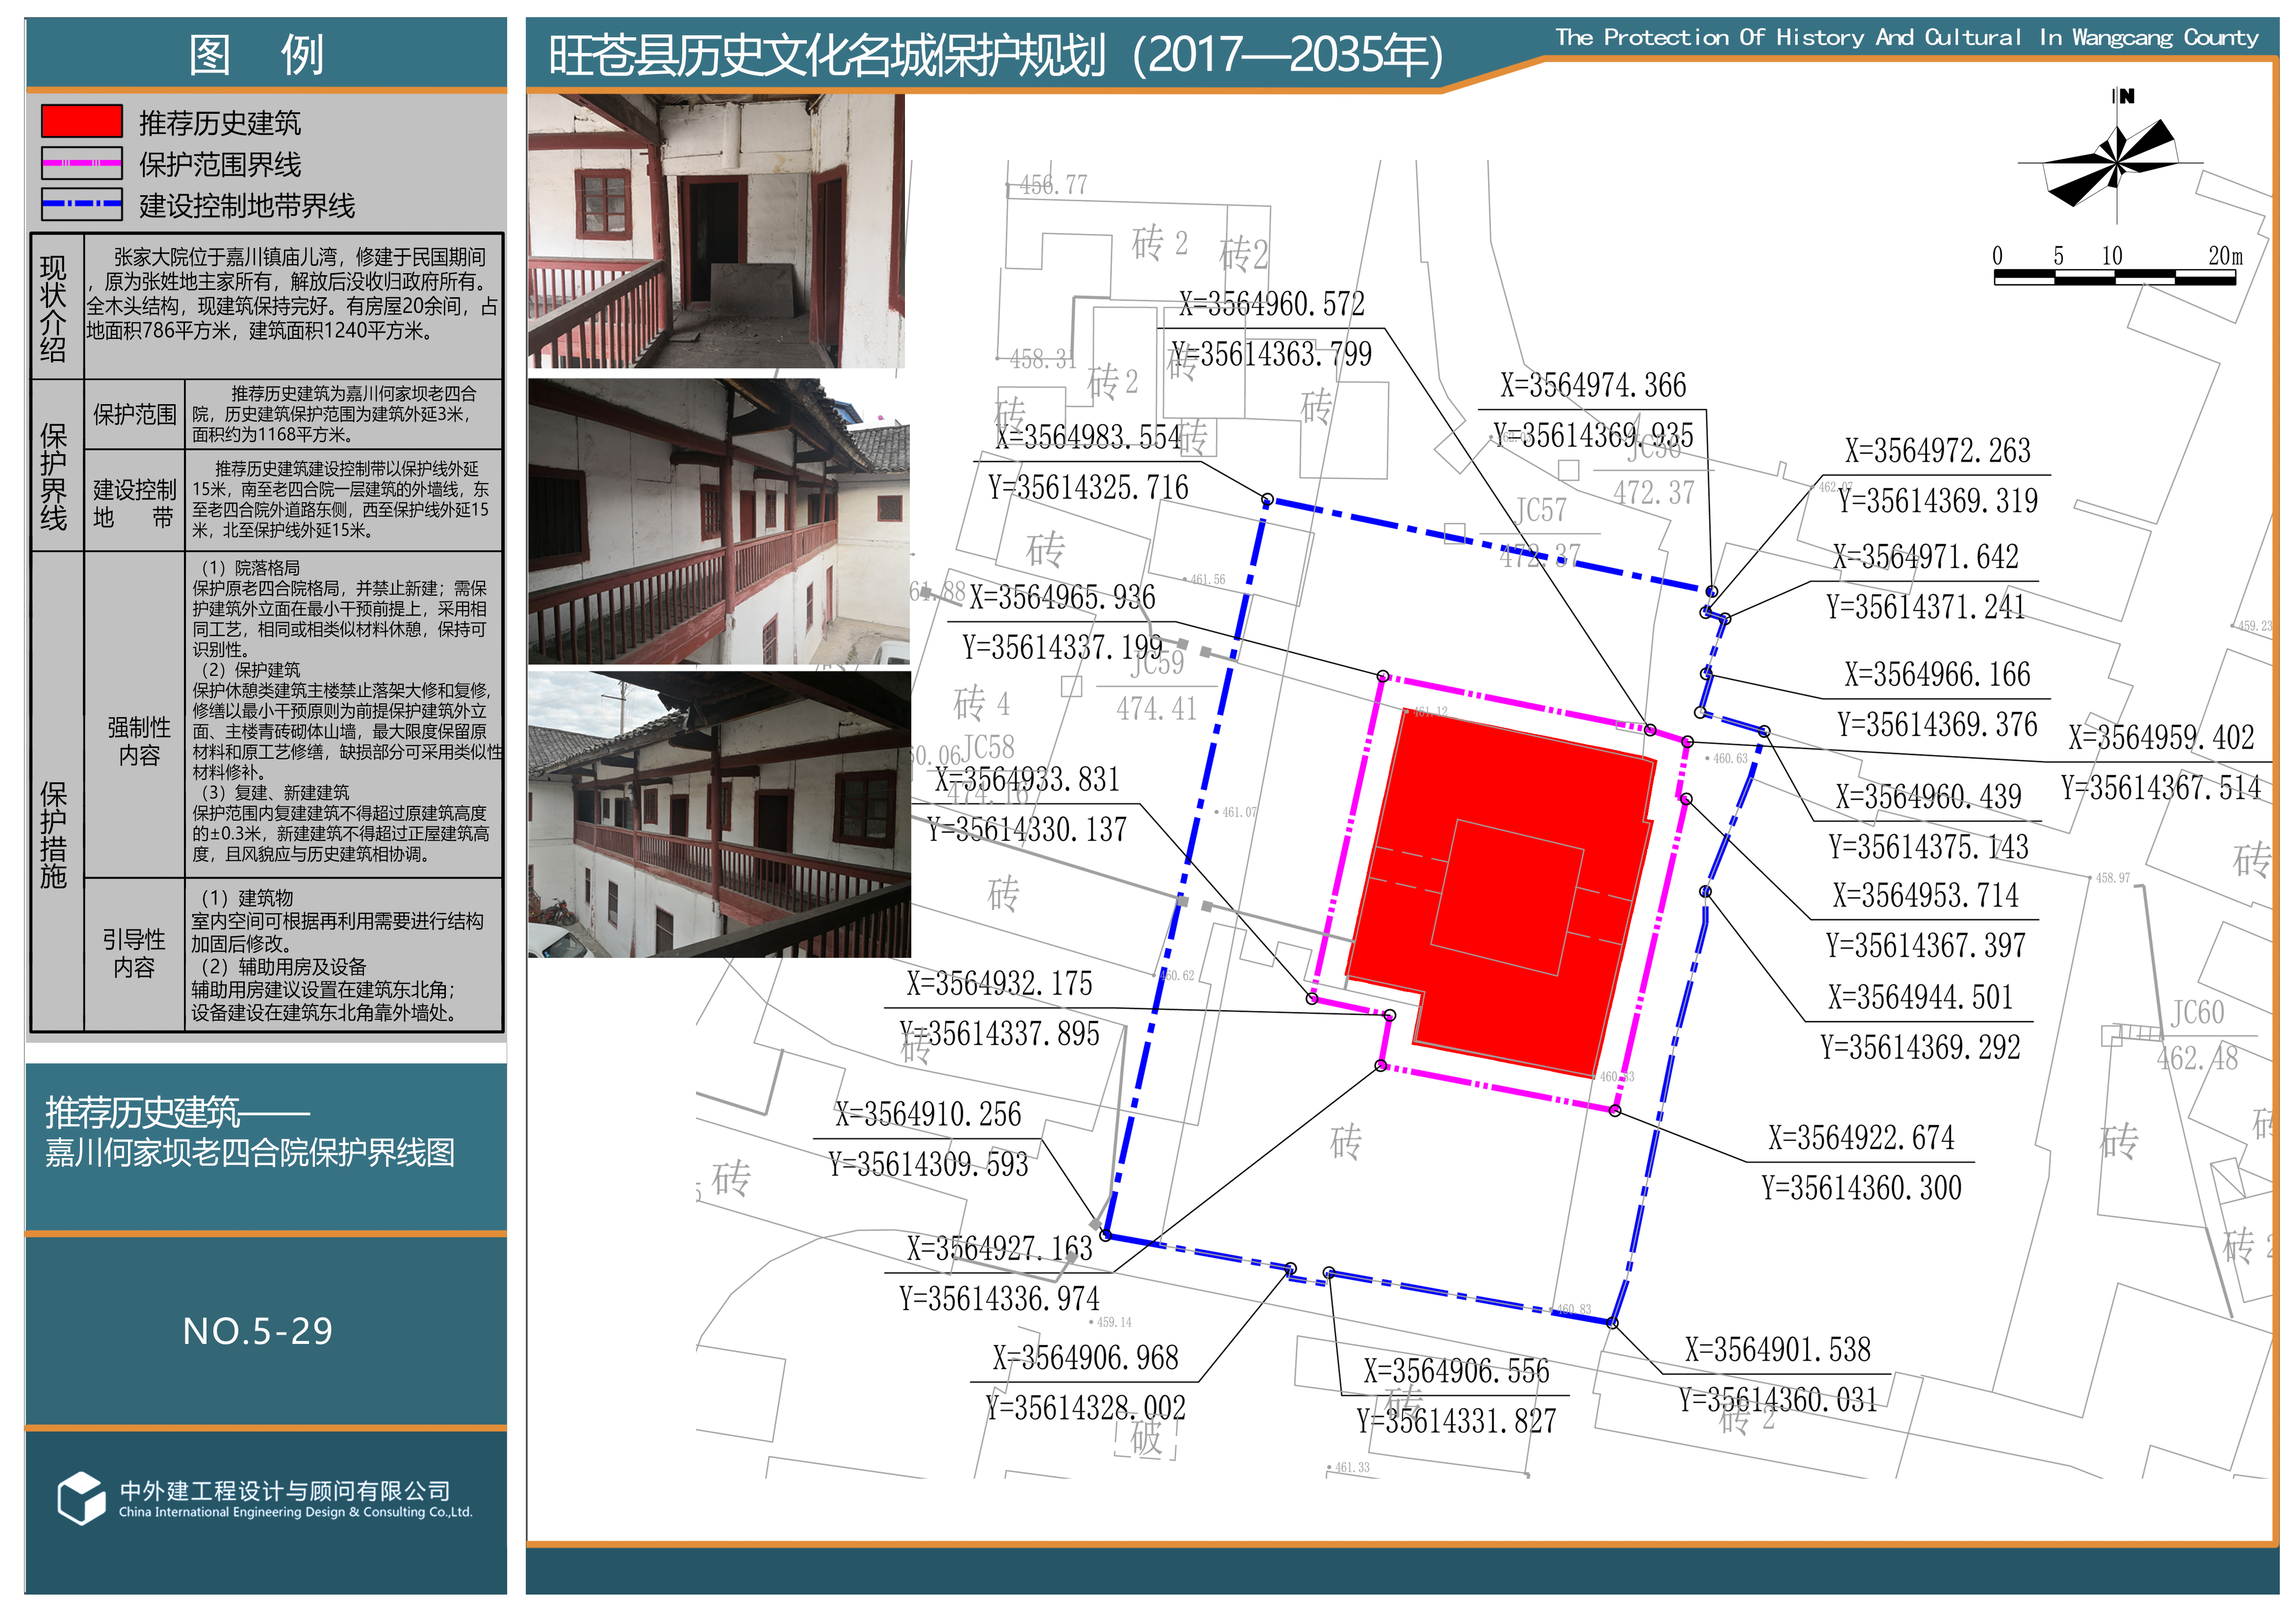Click the top courtyard doorway photo
Screen dimensions: 2296x1624
coord(716,231)
